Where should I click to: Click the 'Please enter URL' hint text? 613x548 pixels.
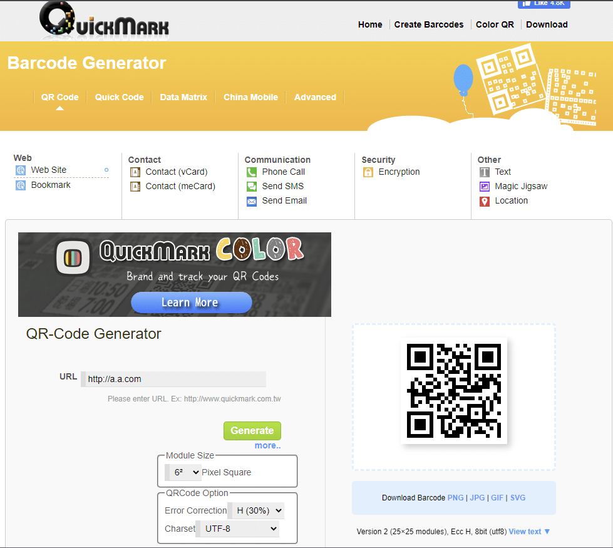pyautogui.click(x=194, y=399)
